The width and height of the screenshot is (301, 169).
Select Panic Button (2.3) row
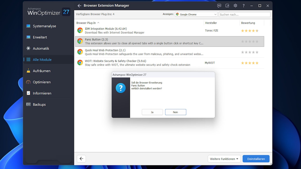[x=170, y=41]
